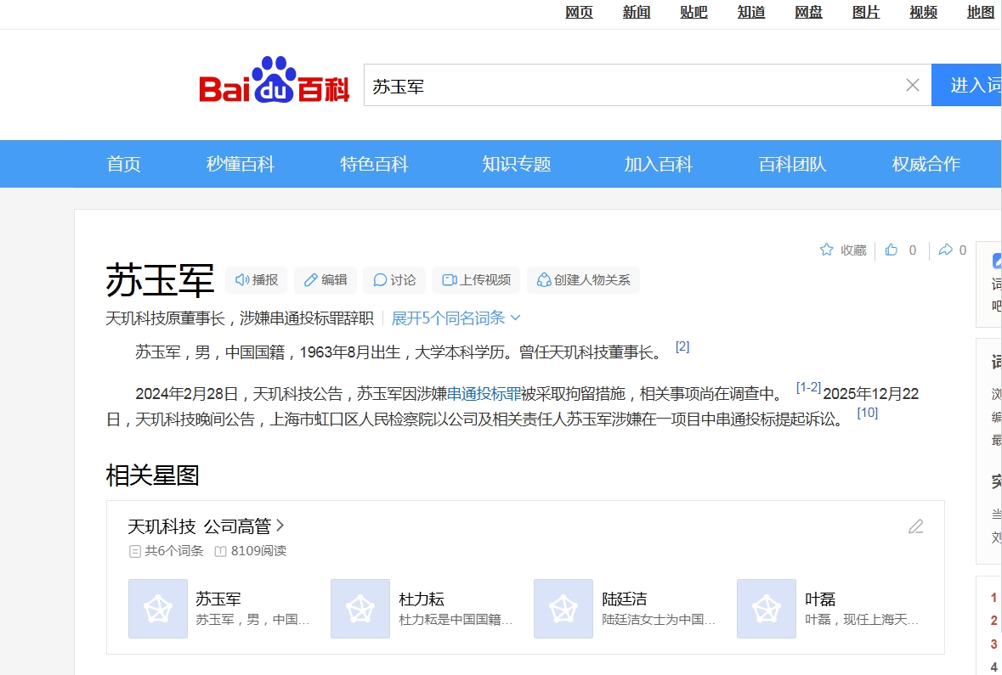This screenshot has width=1002, height=675.
Task: Go to 首页 in navigation bar
Action: tap(123, 164)
